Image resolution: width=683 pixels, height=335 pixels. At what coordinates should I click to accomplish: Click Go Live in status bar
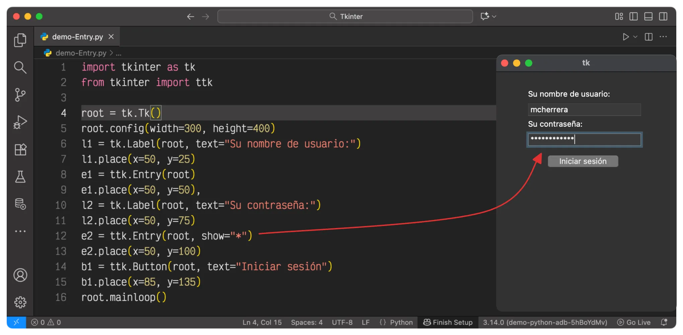click(634, 322)
